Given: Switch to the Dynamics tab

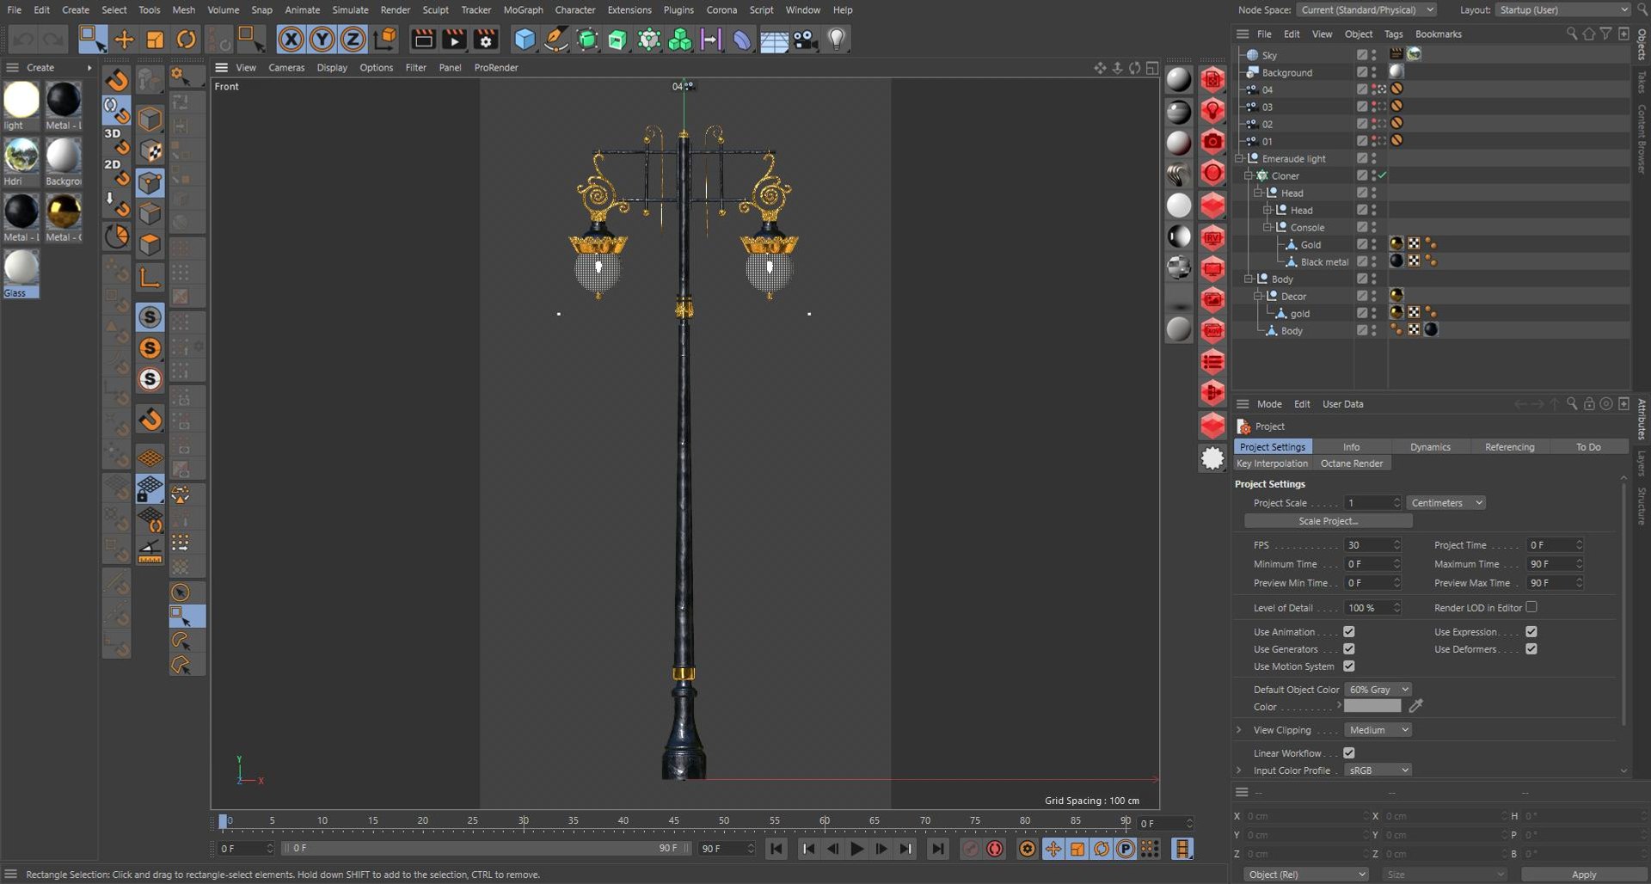Looking at the screenshot, I should (1430, 447).
